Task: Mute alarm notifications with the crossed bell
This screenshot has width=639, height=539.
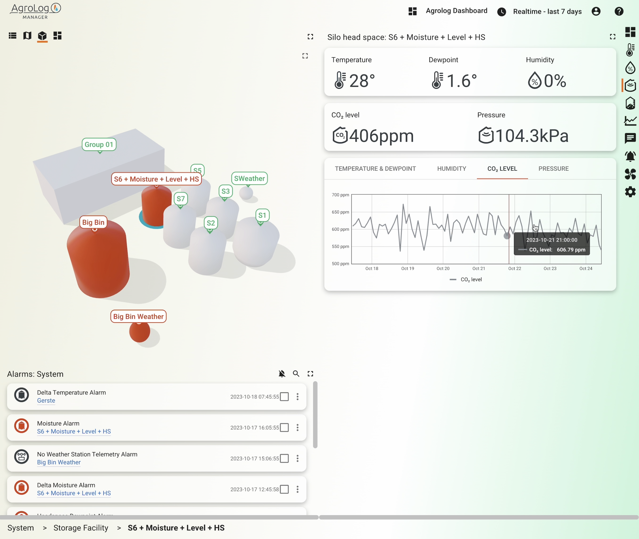Action: tap(282, 373)
